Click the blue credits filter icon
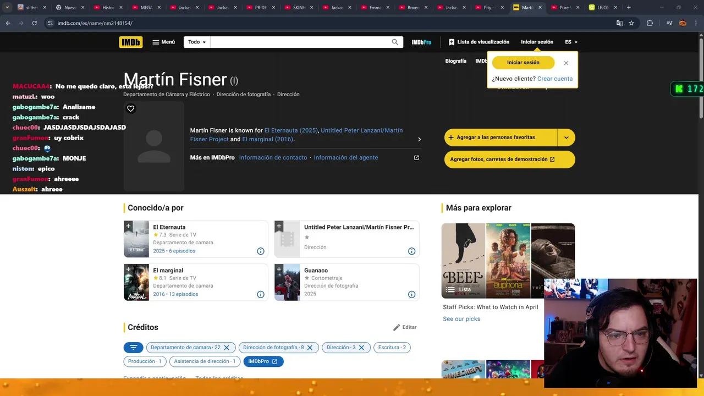 (133, 348)
